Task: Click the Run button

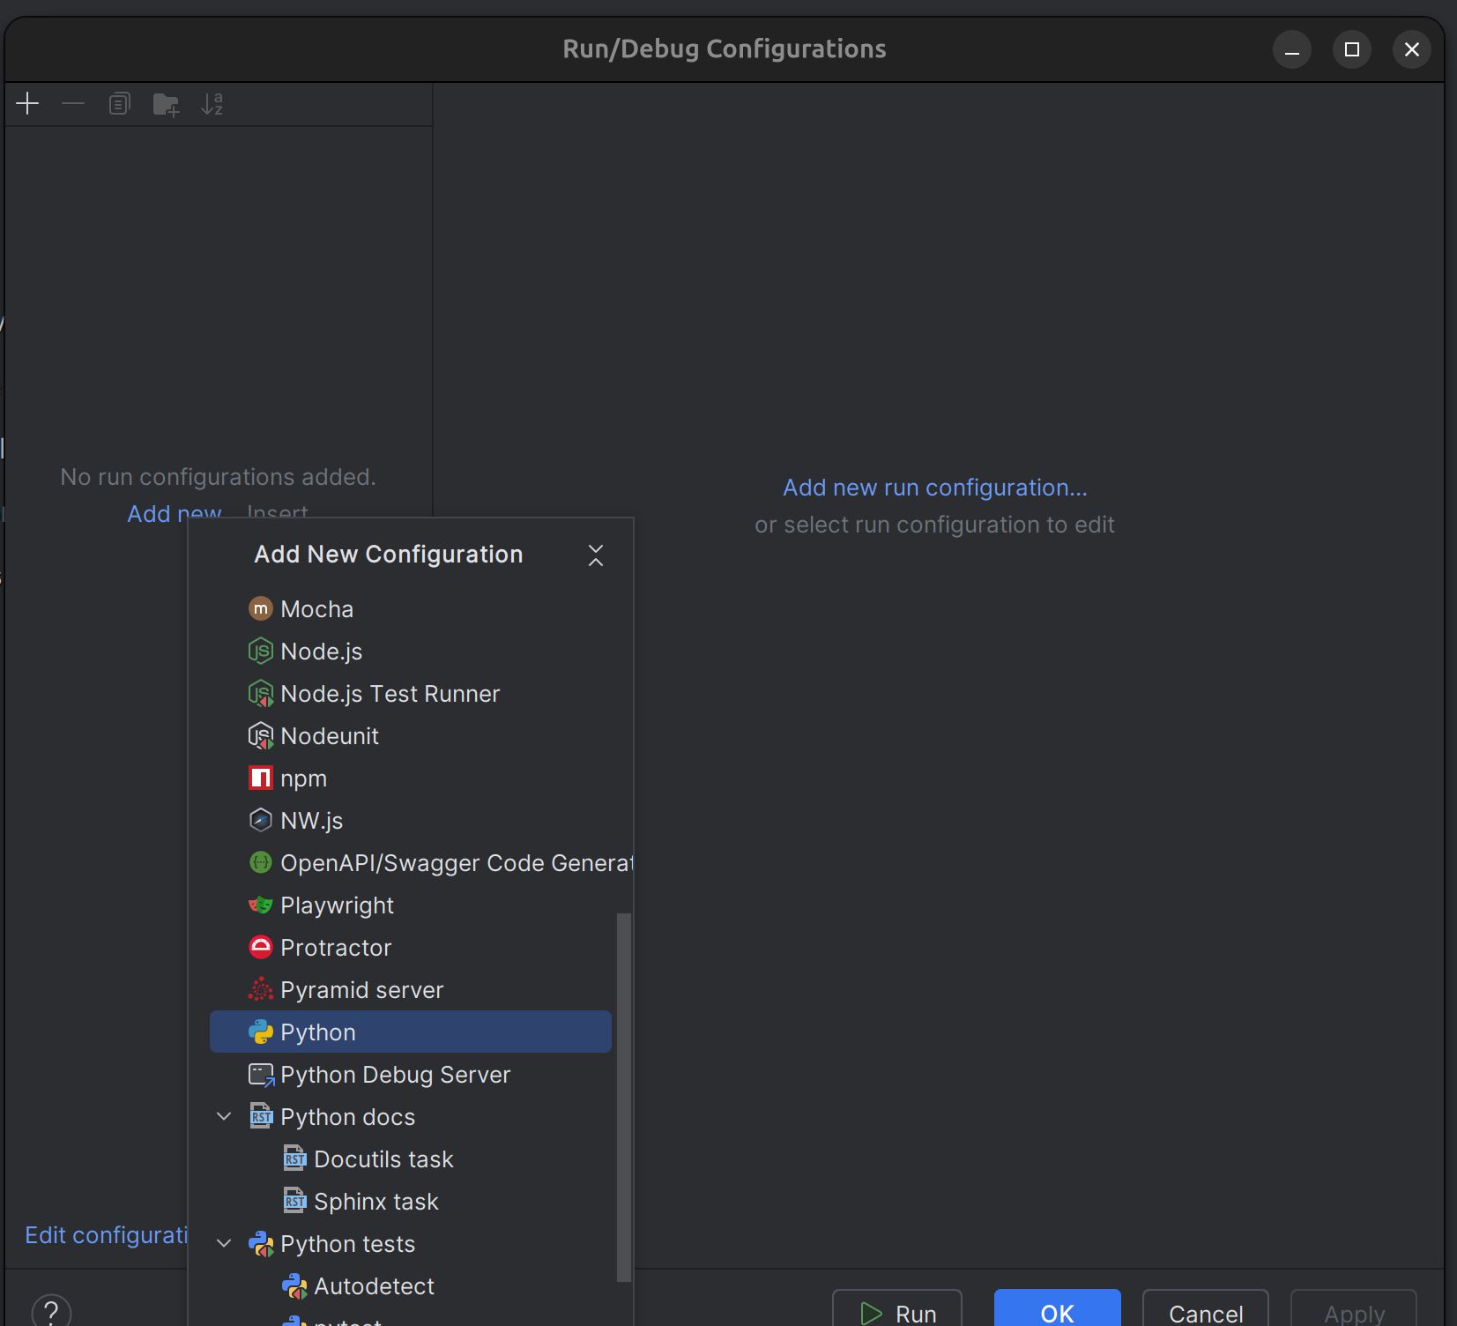Action: [x=897, y=1313]
